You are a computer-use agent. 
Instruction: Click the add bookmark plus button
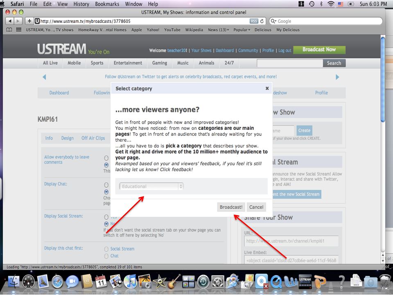[29, 21]
